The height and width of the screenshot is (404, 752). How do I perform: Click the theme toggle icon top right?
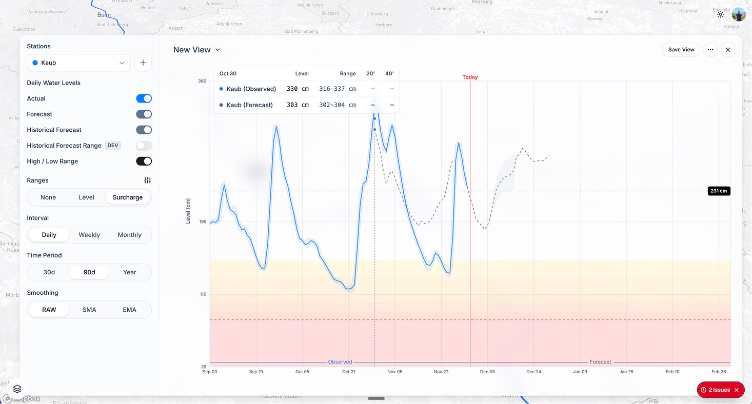(x=720, y=14)
